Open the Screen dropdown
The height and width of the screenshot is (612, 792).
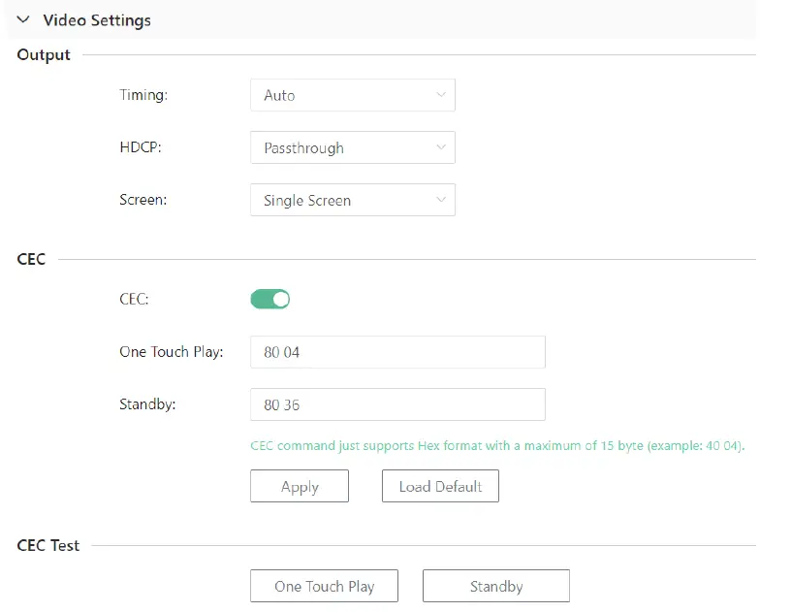(352, 200)
